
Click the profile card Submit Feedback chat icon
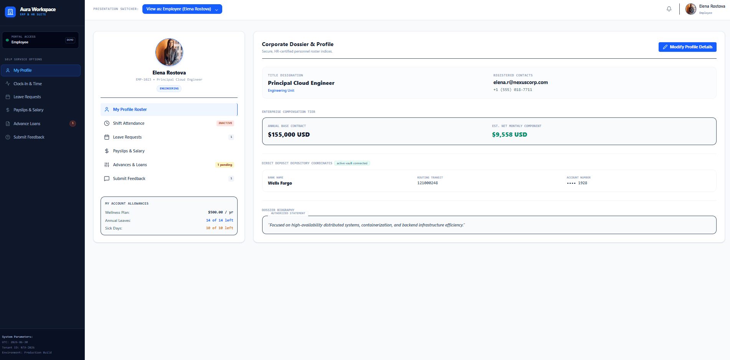tap(107, 178)
